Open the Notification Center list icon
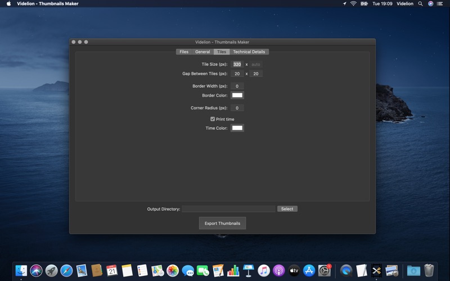 click(440, 4)
